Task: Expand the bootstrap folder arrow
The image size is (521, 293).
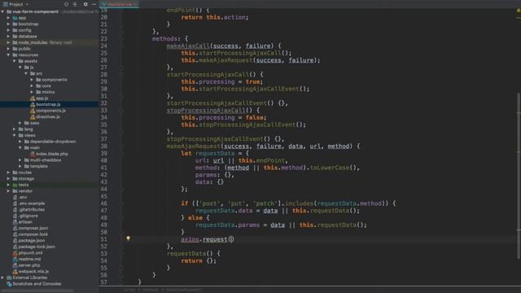Action: point(8,24)
